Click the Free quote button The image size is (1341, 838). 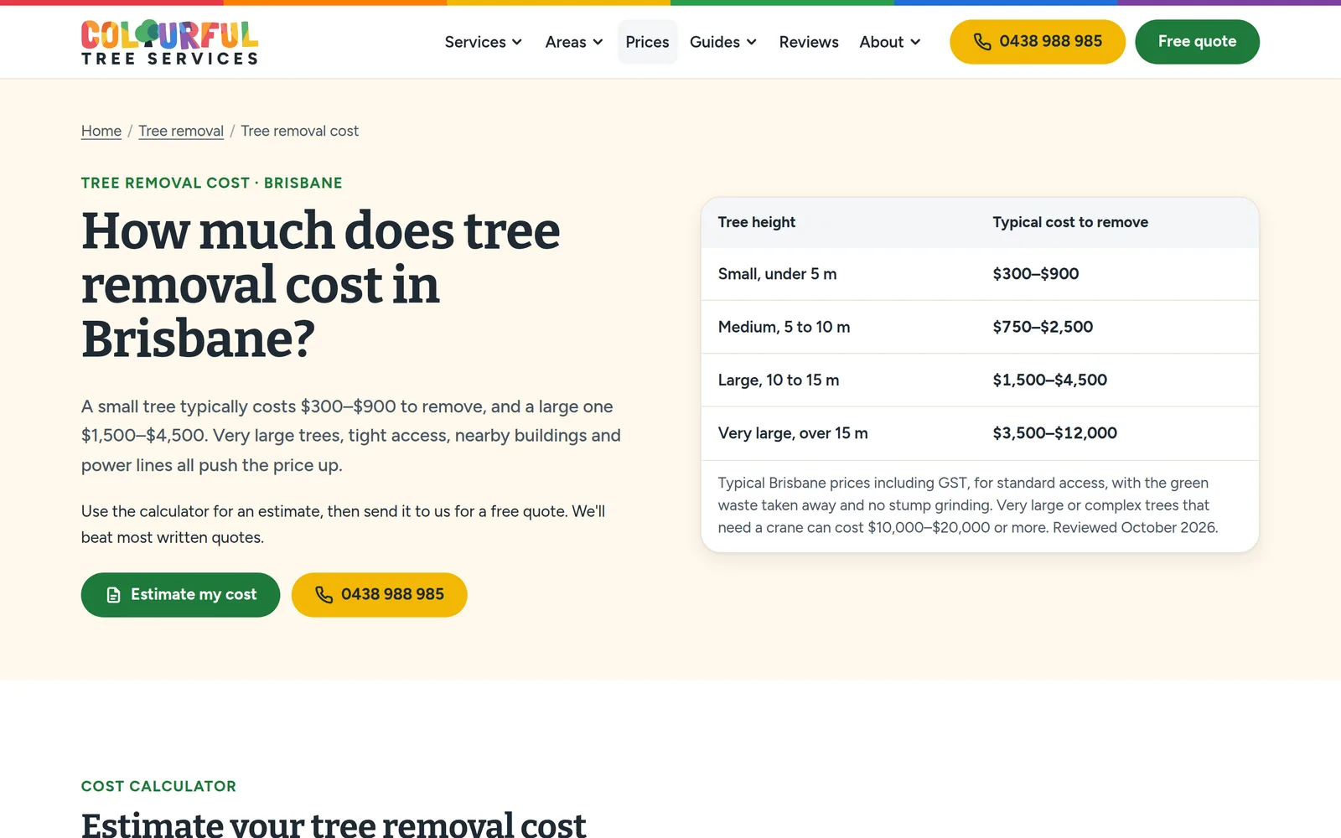(x=1197, y=42)
